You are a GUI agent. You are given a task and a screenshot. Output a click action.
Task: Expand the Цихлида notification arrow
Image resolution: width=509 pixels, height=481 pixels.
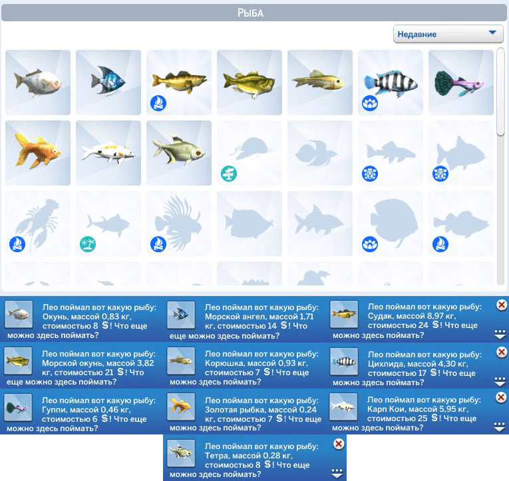[500, 381]
